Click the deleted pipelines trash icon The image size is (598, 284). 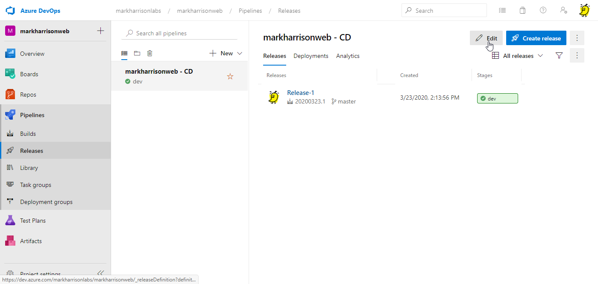coord(150,53)
